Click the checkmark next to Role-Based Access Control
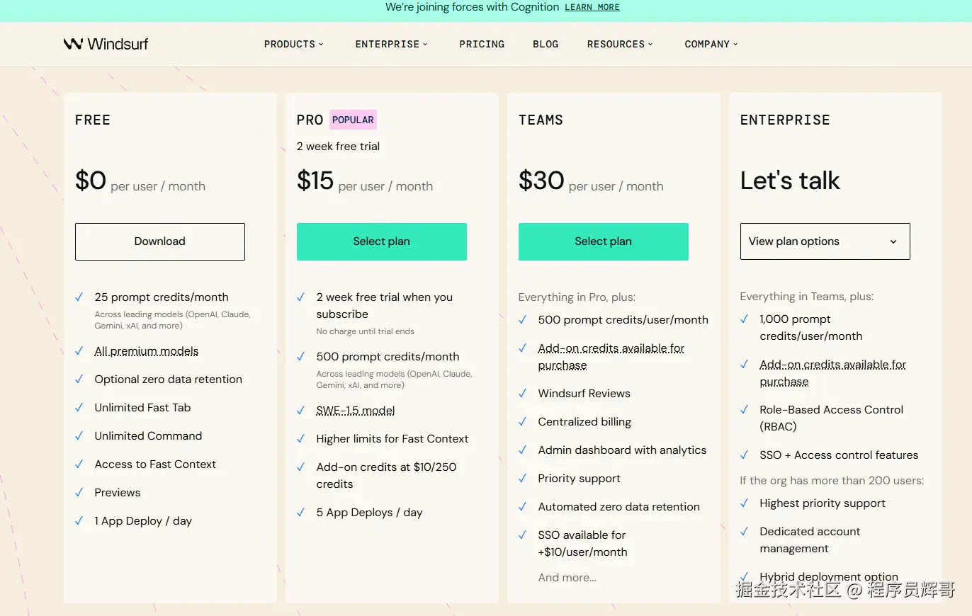This screenshot has width=972, height=616. click(x=745, y=410)
